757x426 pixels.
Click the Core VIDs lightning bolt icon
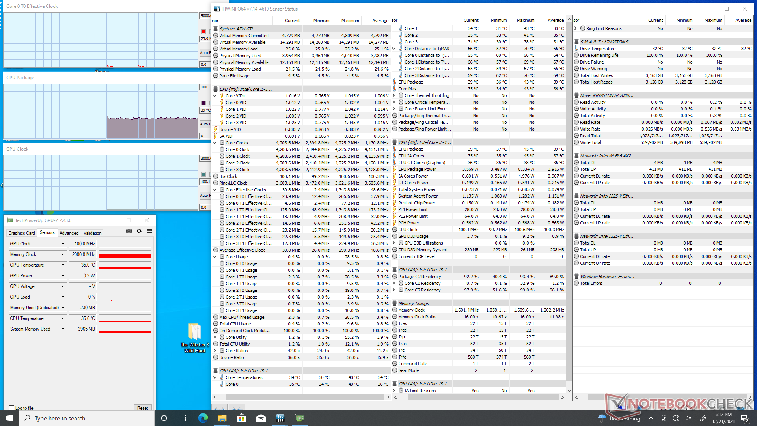222,96
